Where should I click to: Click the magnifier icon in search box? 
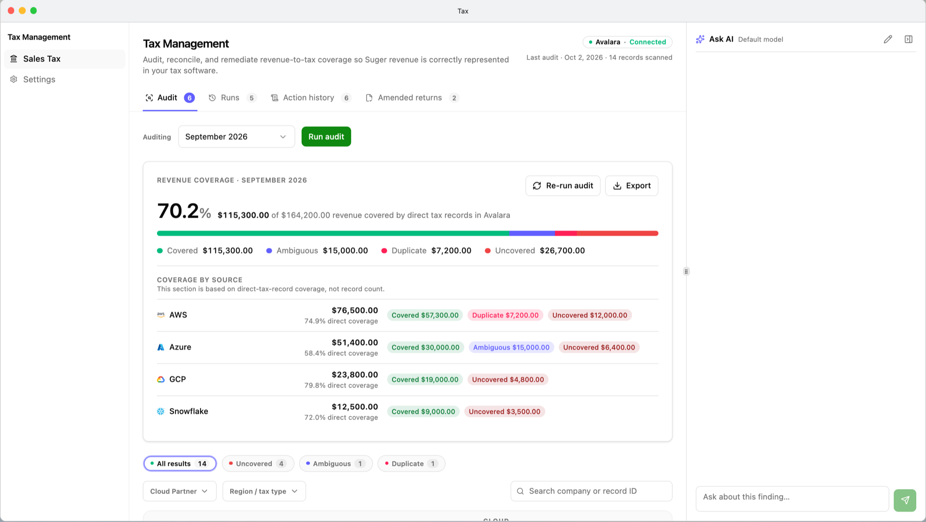pos(520,491)
